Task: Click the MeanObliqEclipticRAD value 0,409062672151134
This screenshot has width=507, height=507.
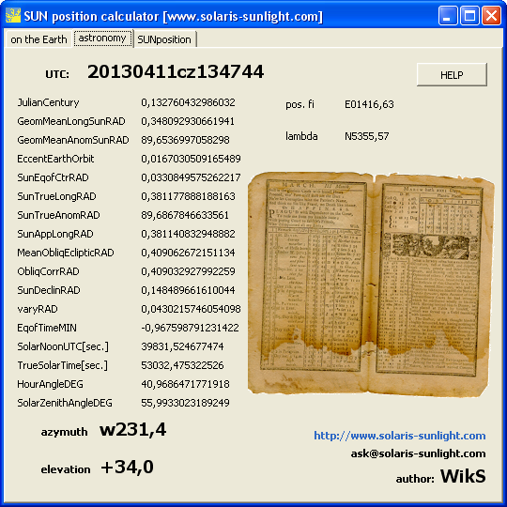Action: [x=188, y=253]
